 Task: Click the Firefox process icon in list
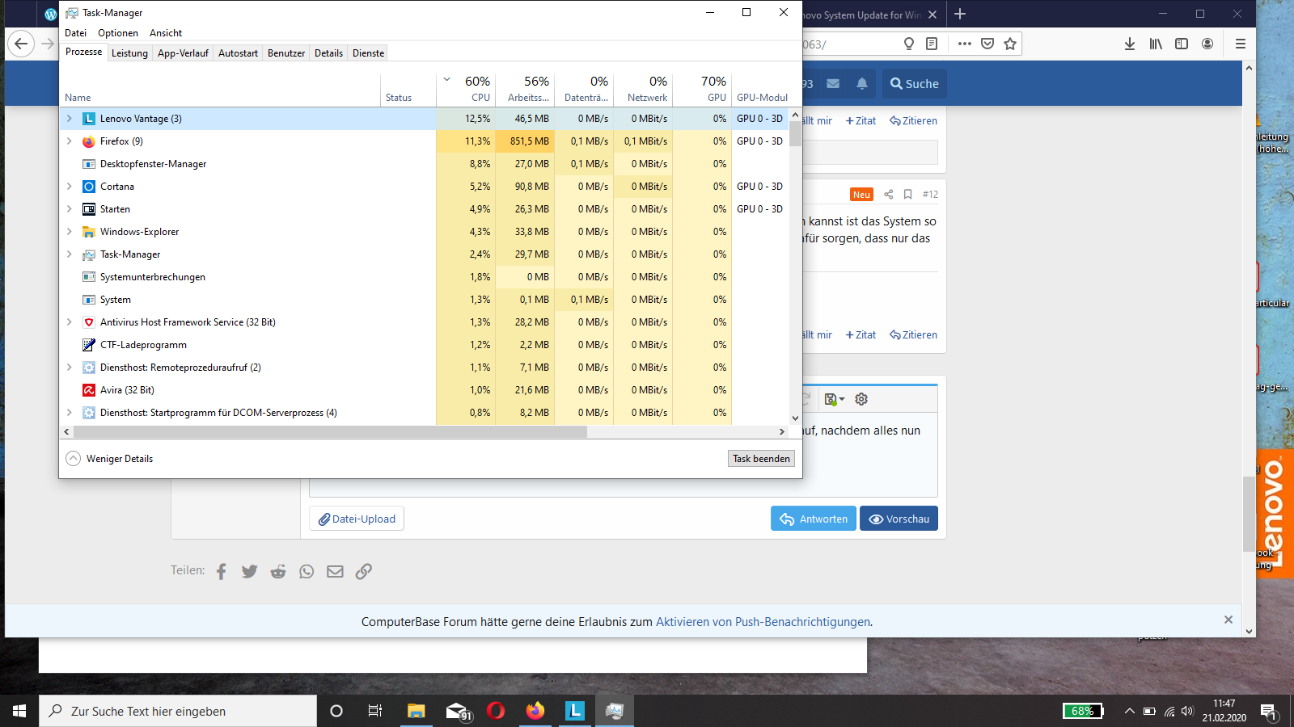click(89, 141)
